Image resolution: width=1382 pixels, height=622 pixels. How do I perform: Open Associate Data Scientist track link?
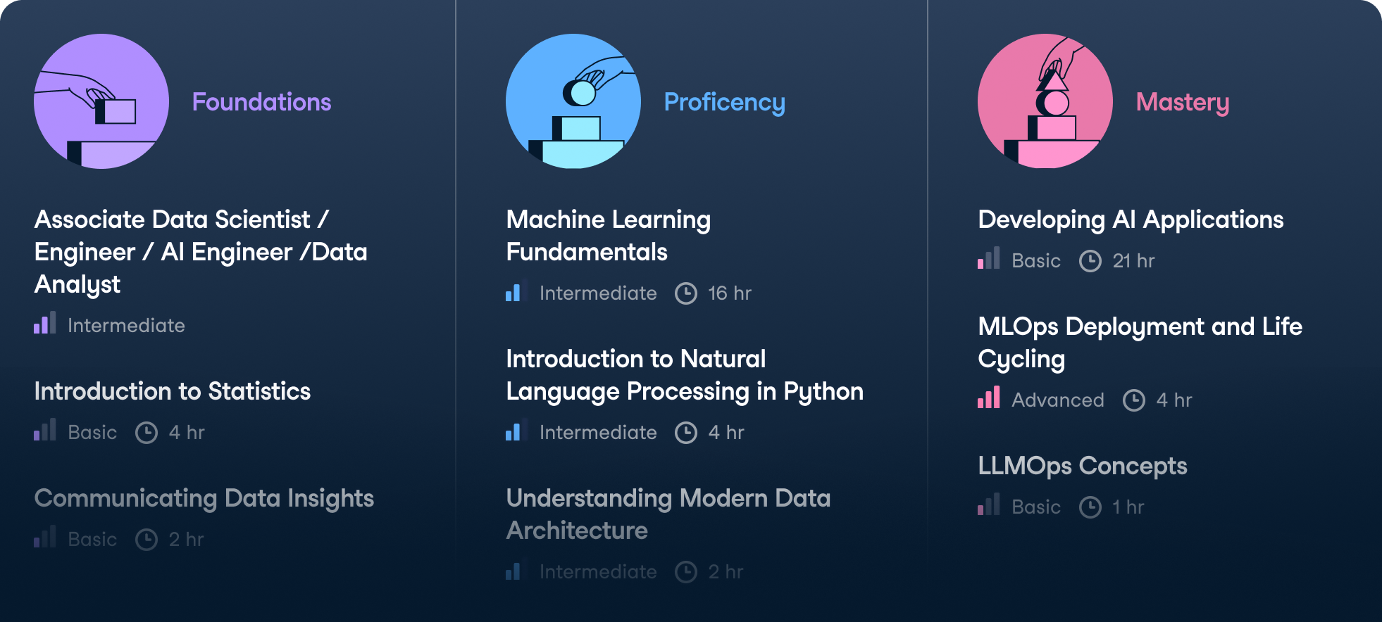coord(201,252)
